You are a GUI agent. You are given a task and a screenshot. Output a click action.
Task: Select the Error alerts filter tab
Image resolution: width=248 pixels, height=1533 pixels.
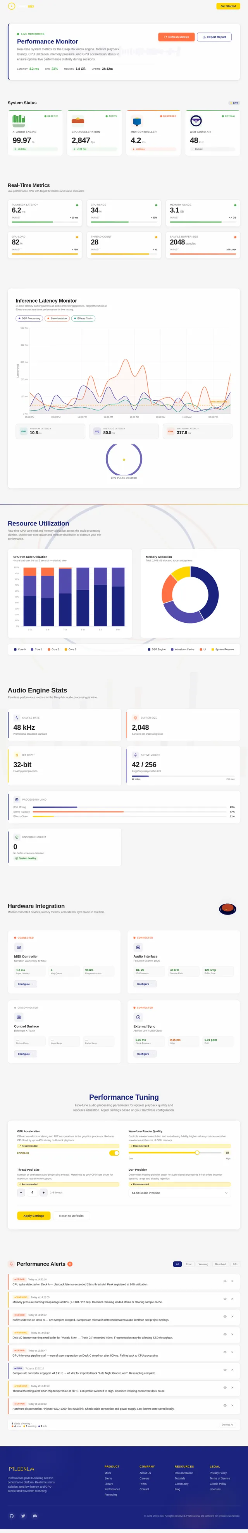pos(189,1263)
